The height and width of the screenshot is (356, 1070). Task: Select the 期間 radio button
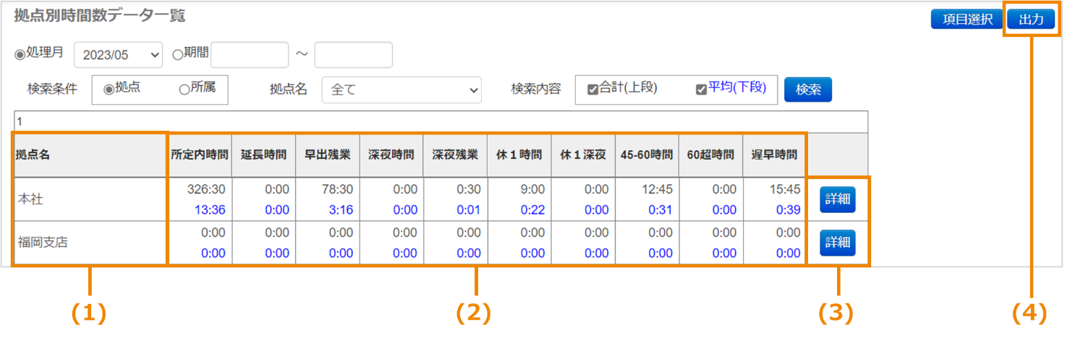(178, 55)
